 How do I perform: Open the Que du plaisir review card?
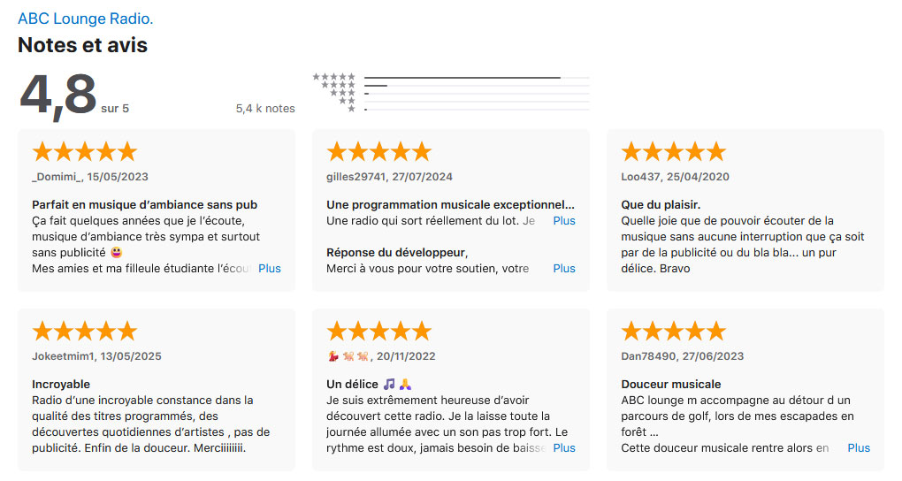tap(745, 210)
